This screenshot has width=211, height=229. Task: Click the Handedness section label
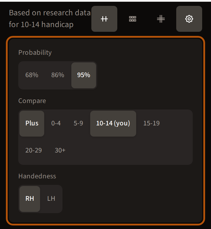(x=37, y=176)
